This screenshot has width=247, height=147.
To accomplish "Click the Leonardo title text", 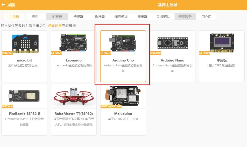I will (x=74, y=60).
